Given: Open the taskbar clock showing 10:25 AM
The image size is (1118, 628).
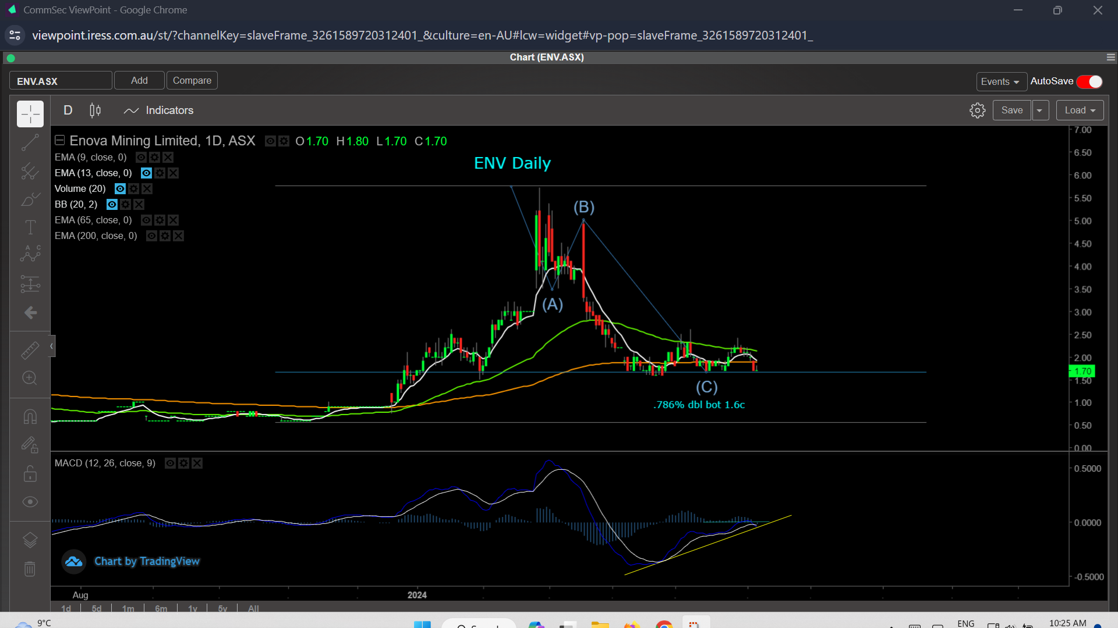Looking at the screenshot, I should [x=1067, y=623].
